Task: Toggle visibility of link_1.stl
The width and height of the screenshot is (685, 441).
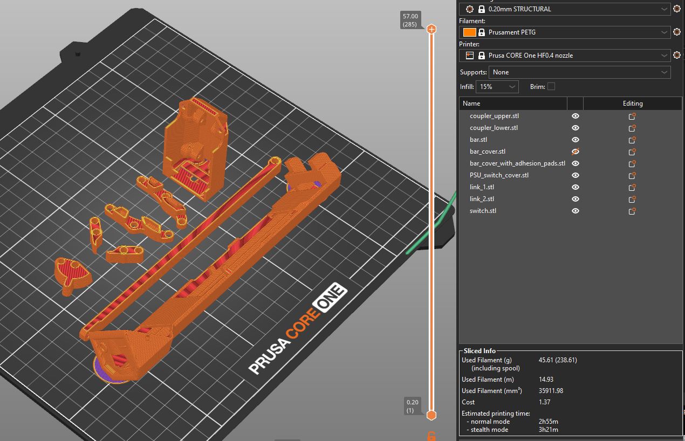Action: (x=576, y=187)
